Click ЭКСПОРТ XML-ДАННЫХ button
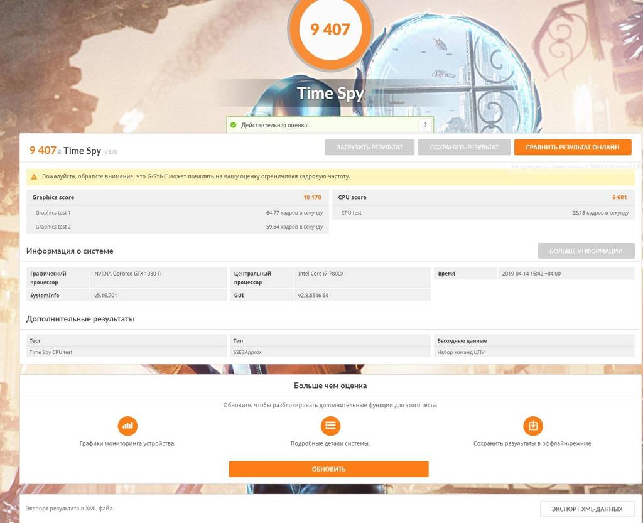Screen dimensions: 643x523 coord(587,509)
